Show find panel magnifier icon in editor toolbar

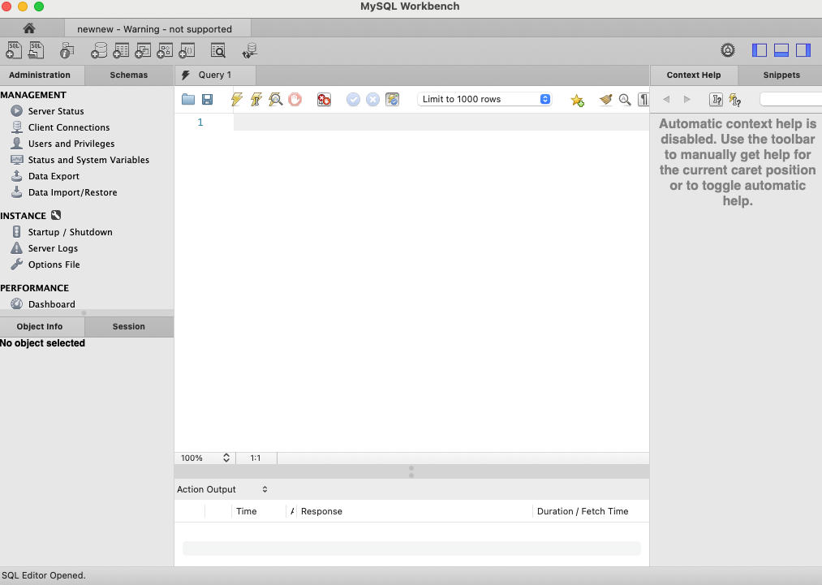[625, 99]
